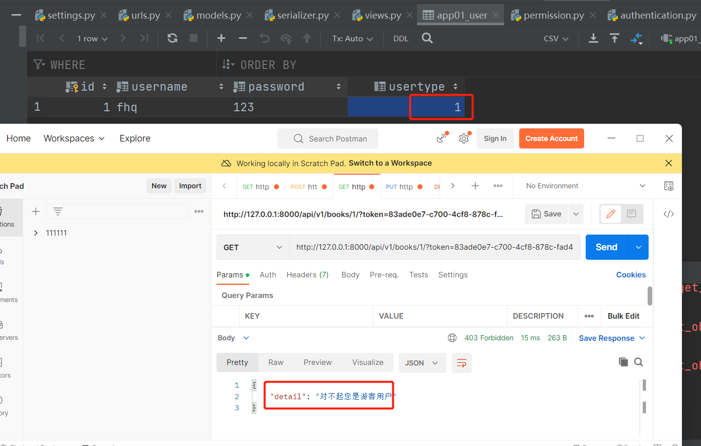Go to the next page of rows
This screenshot has height=446, width=701.
[123, 38]
